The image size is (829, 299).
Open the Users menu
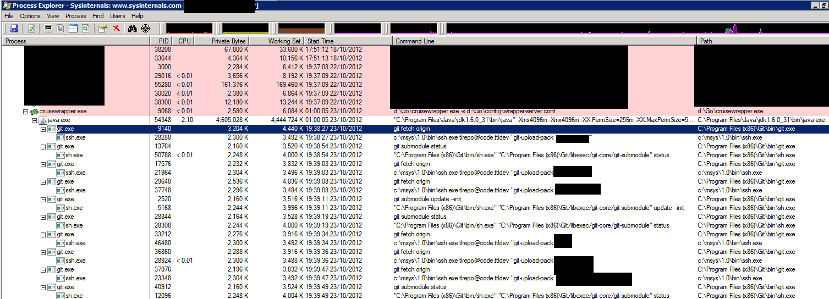[118, 16]
